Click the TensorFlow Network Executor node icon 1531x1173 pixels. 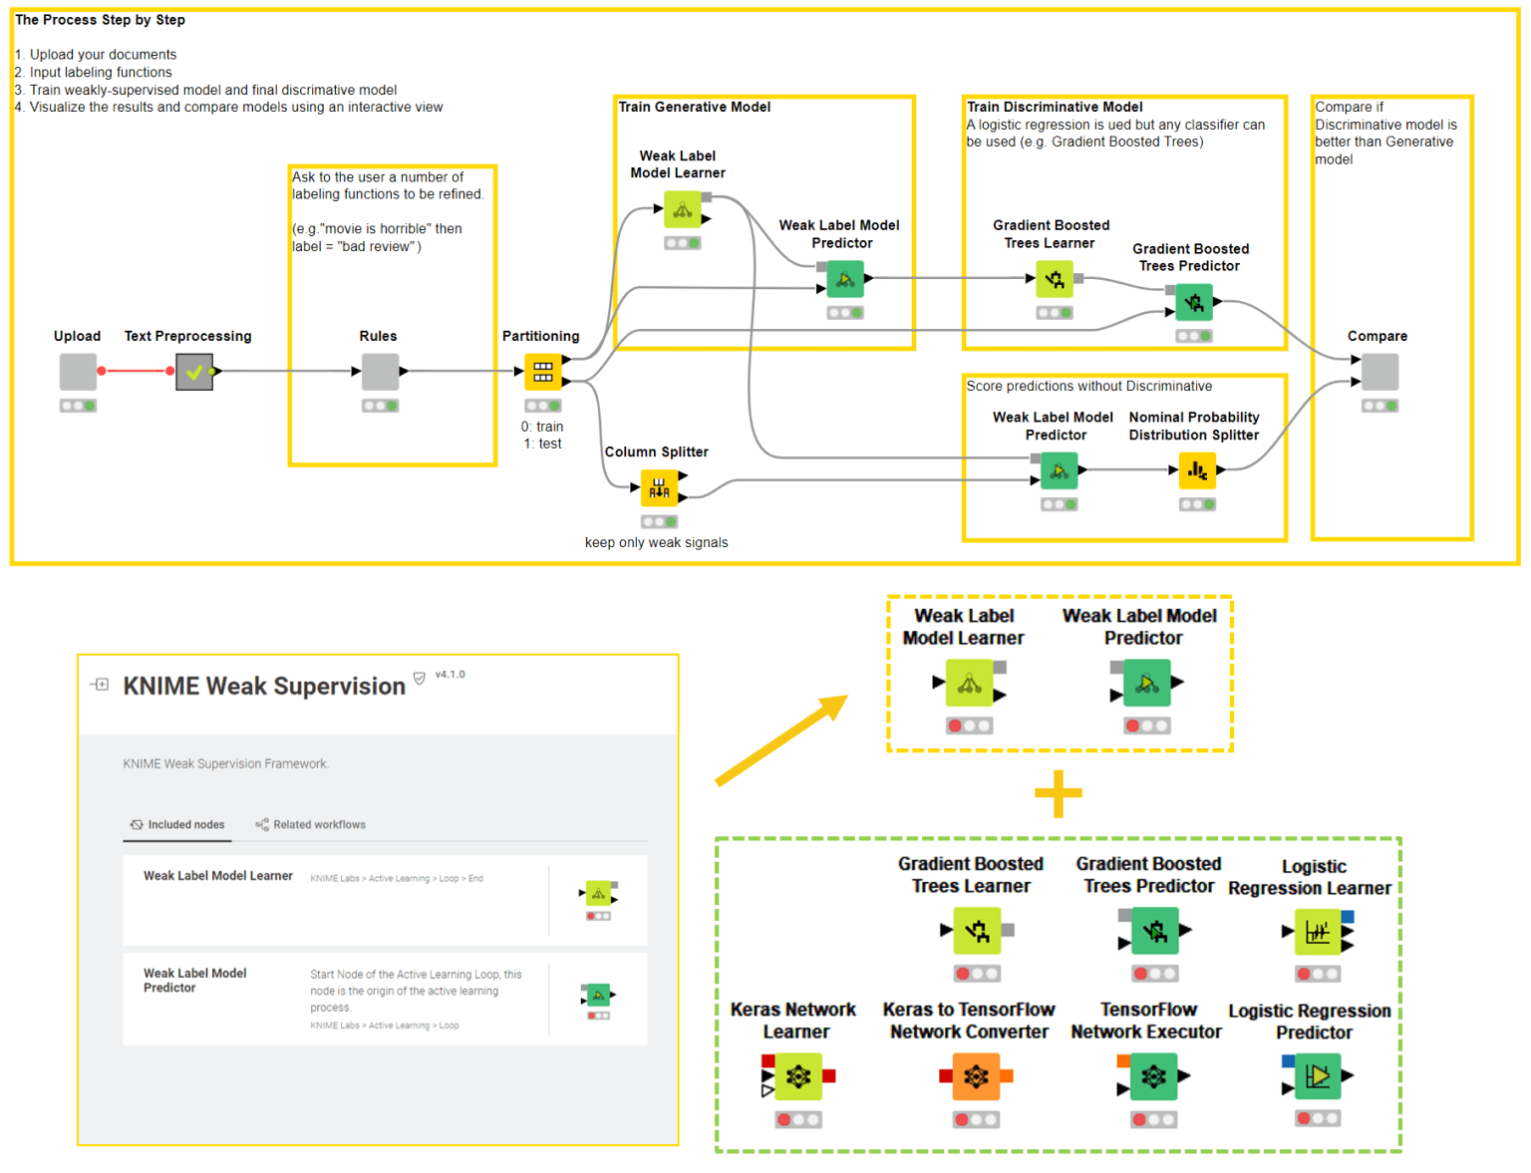1154,1076
